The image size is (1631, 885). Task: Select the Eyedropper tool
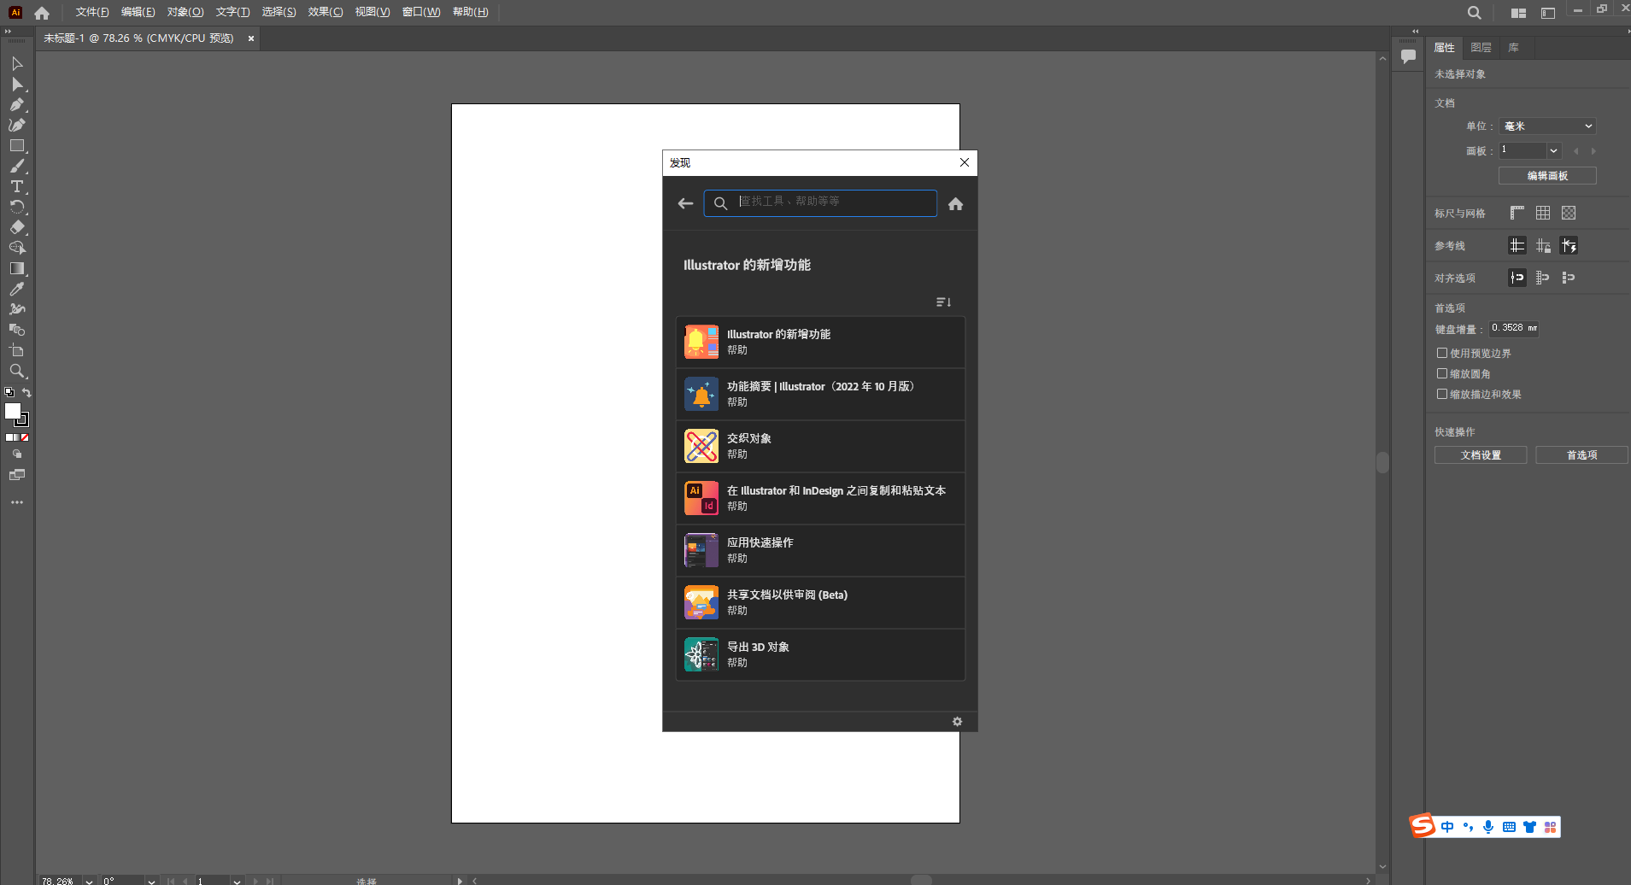pos(16,290)
